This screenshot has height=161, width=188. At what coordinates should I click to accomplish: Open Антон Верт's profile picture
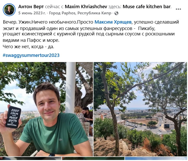[x=9, y=10]
